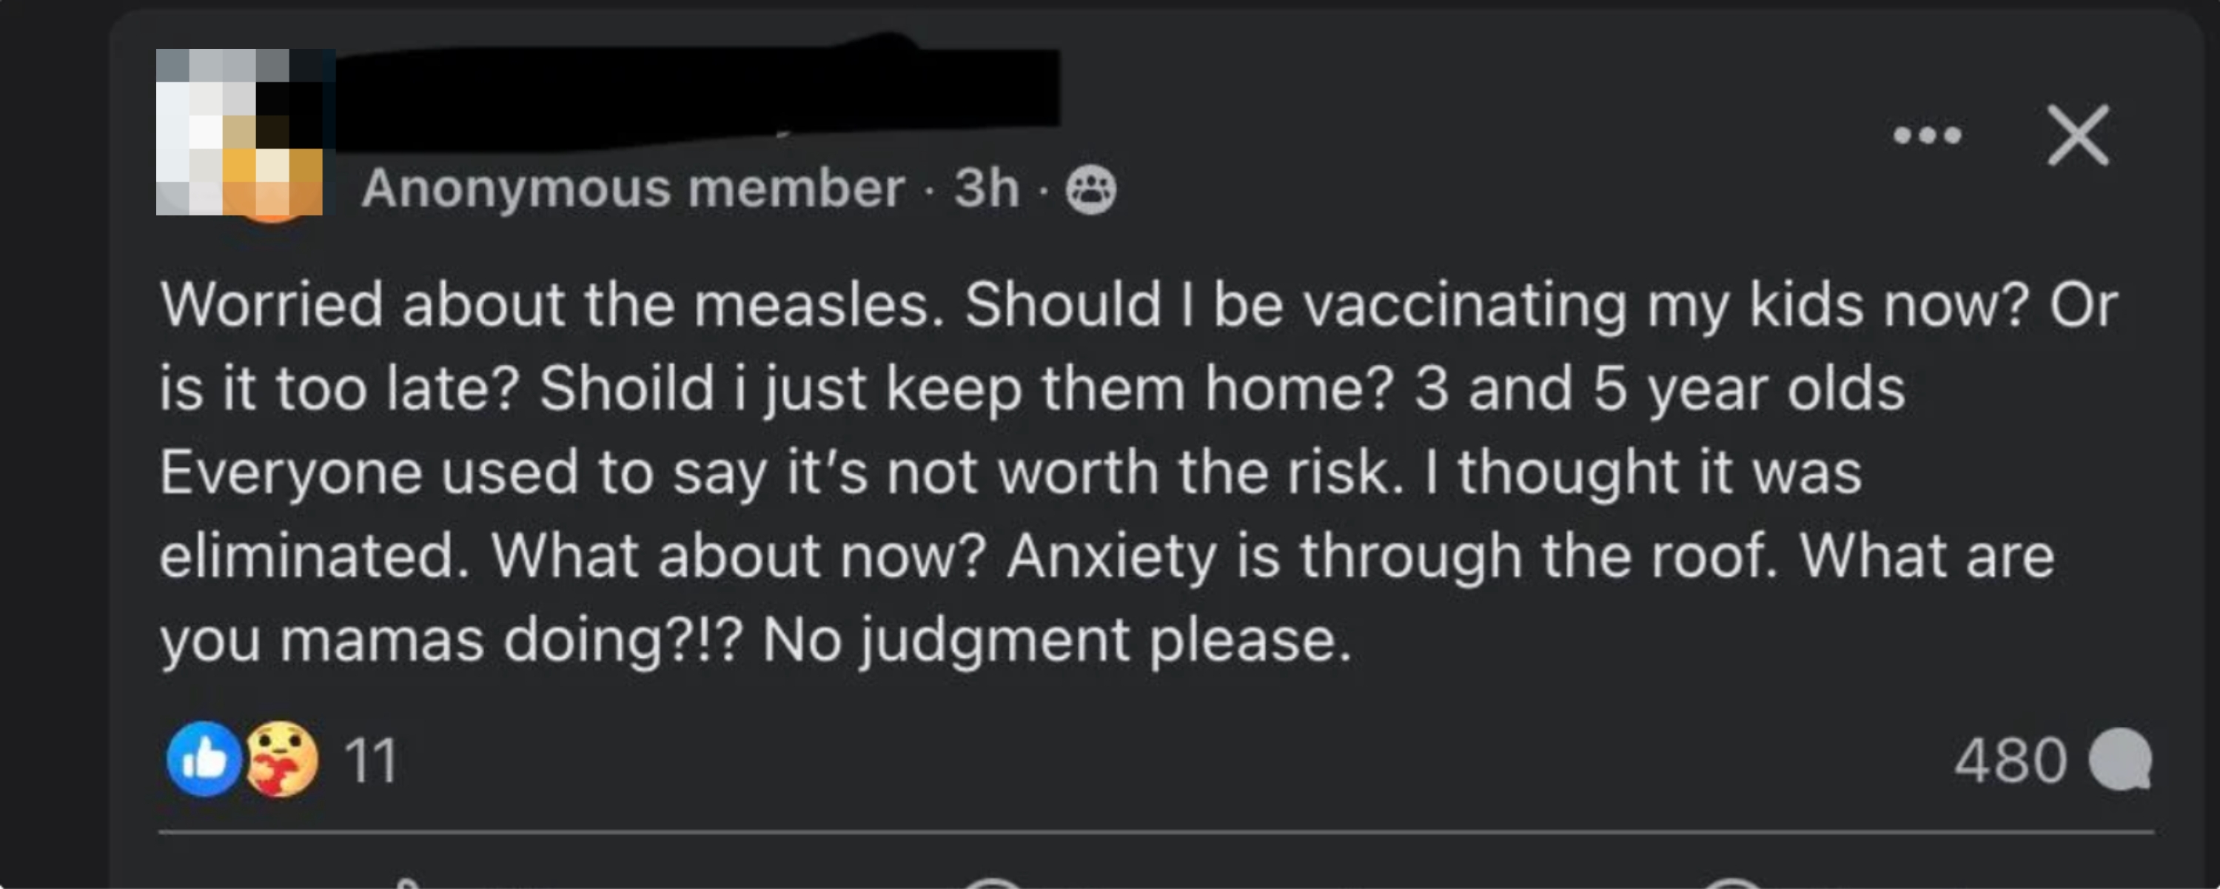Screen dimensions: 2220x889
Task: Click the gray comment bubble icon
Action: pyautogui.click(x=2120, y=759)
